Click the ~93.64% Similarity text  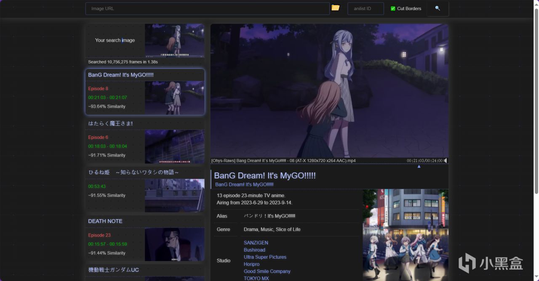107,106
